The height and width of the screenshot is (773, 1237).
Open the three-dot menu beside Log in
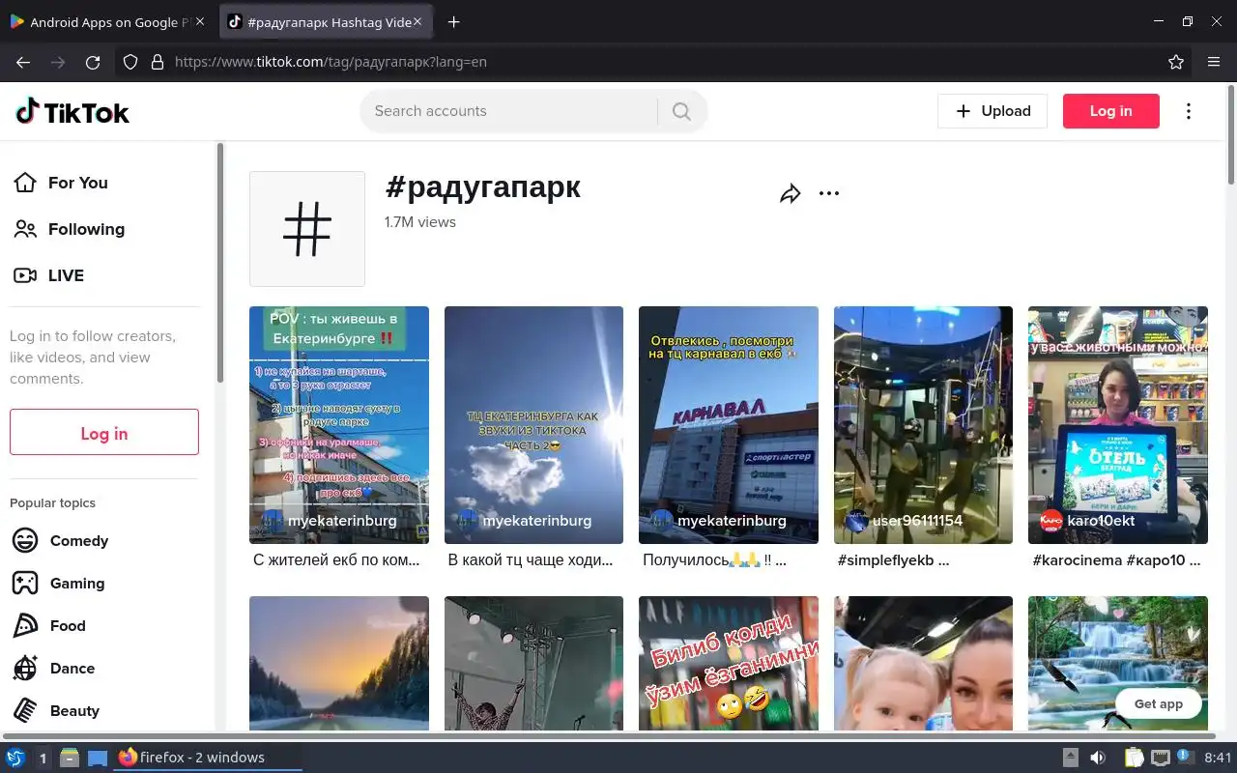pyautogui.click(x=1189, y=111)
